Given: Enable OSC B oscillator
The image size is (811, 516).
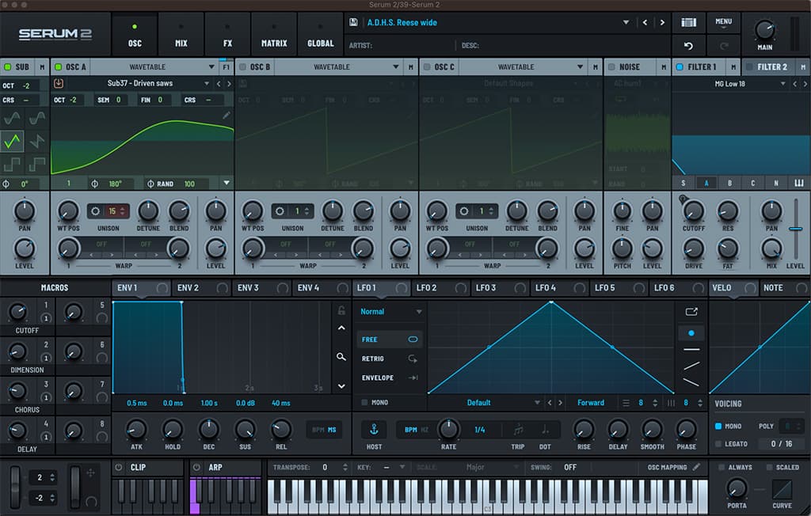Looking at the screenshot, I should click(242, 67).
